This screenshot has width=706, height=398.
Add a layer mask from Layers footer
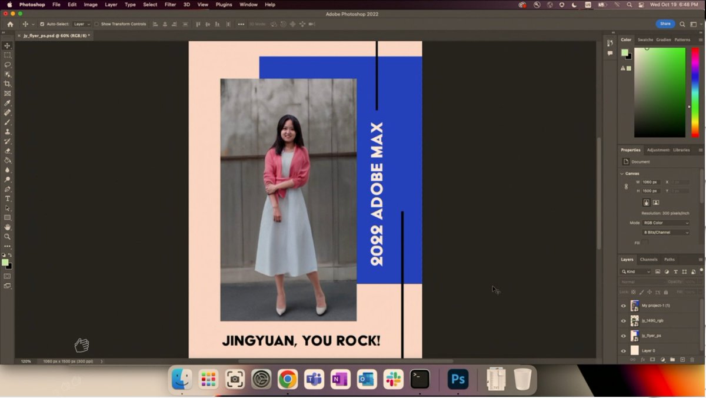652,359
